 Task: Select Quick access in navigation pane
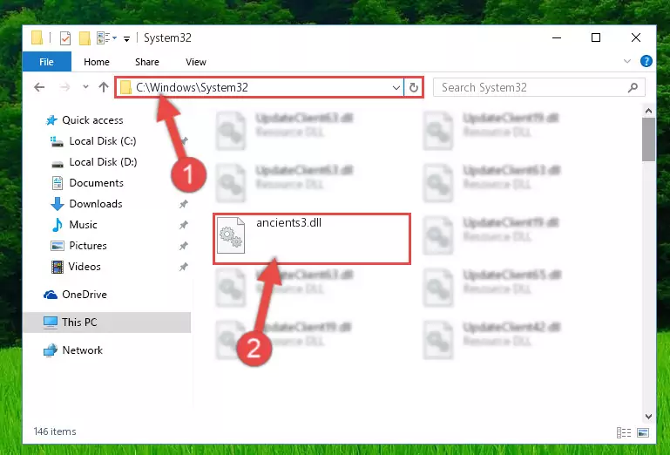pyautogui.click(x=92, y=120)
